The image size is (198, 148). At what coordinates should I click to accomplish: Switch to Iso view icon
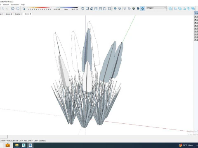83,9
